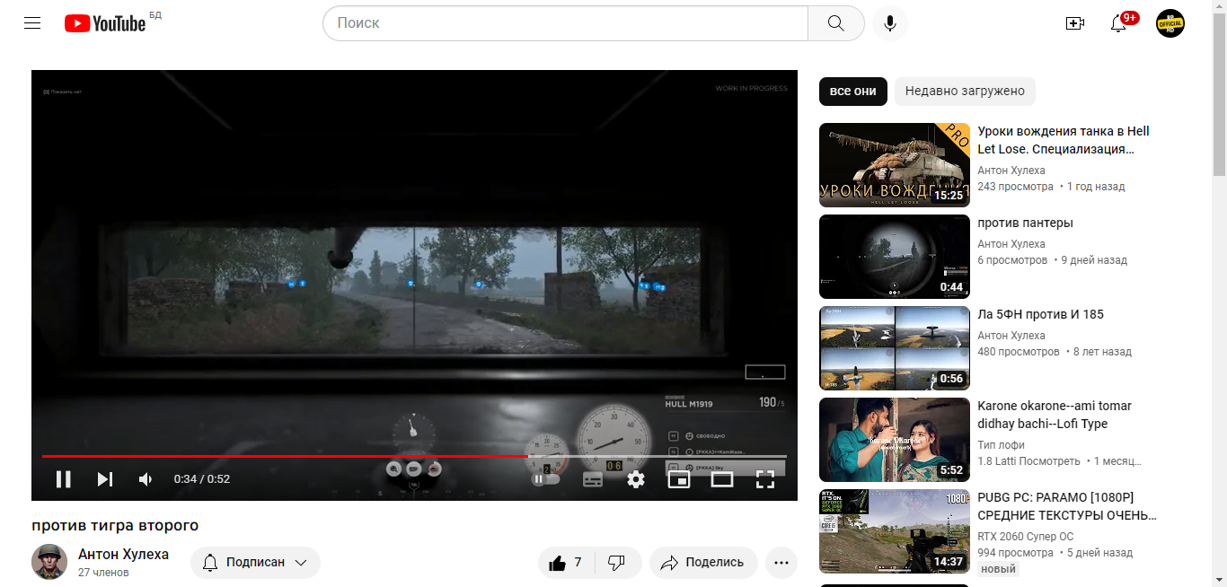Open thumbnail of Ла 5ФН video
The image size is (1227, 587).
(895, 348)
